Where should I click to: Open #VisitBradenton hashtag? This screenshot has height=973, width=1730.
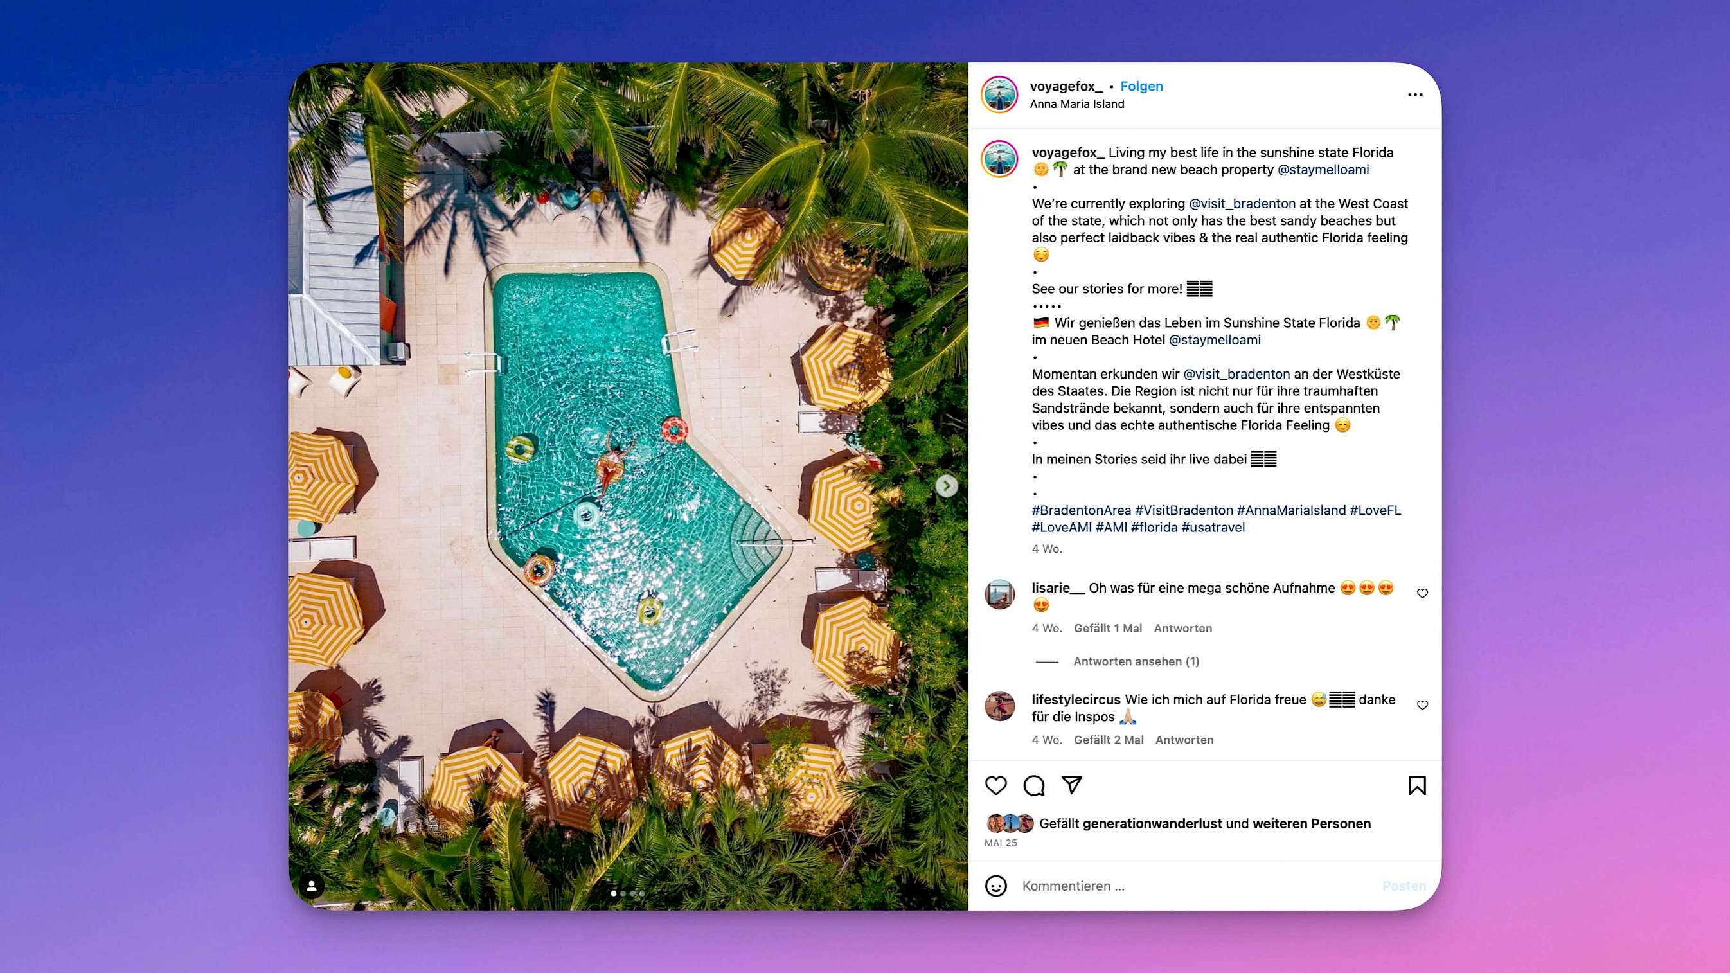[x=1184, y=510]
